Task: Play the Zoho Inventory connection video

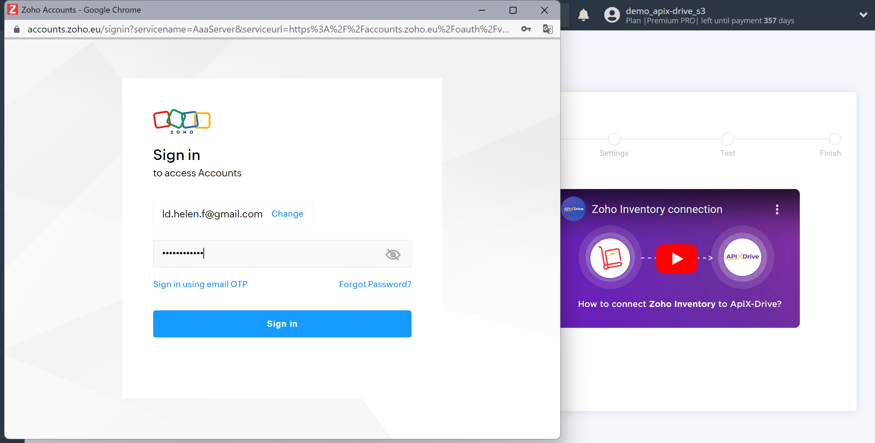Action: click(676, 258)
